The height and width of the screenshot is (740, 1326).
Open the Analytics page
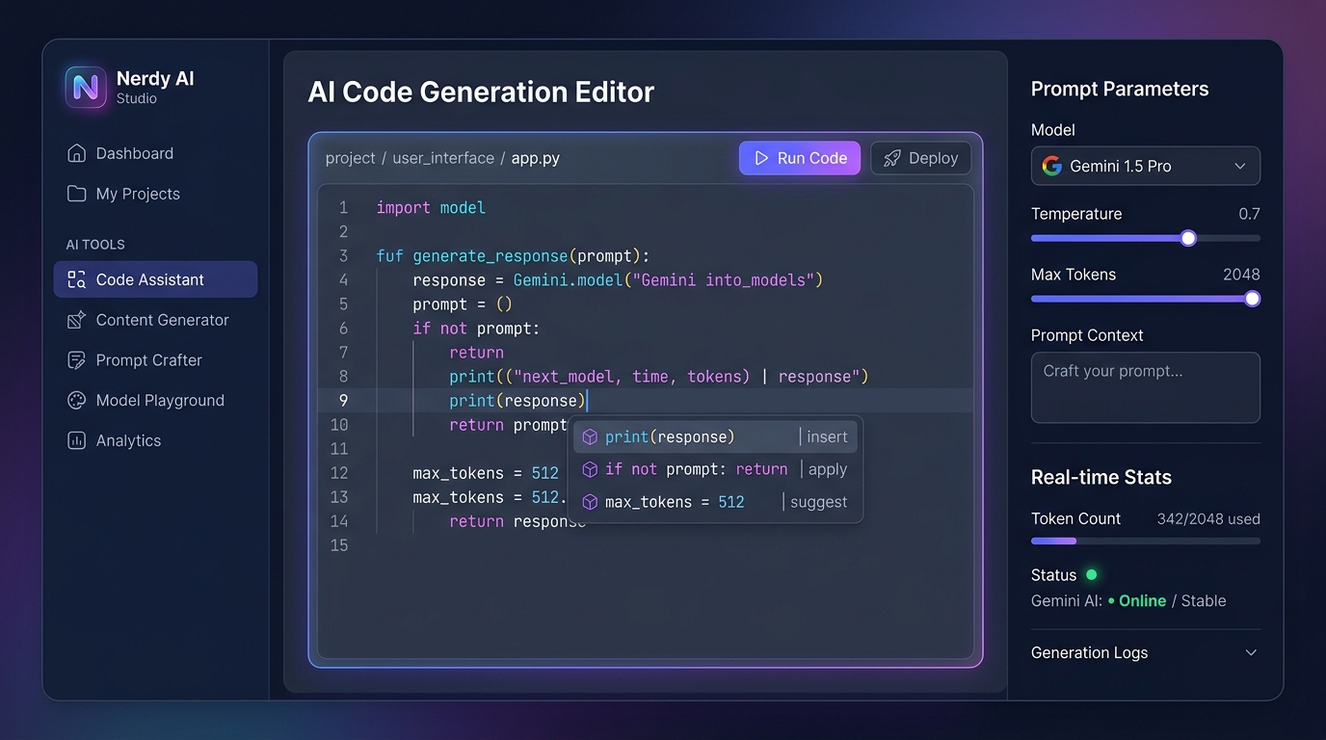tap(155, 440)
